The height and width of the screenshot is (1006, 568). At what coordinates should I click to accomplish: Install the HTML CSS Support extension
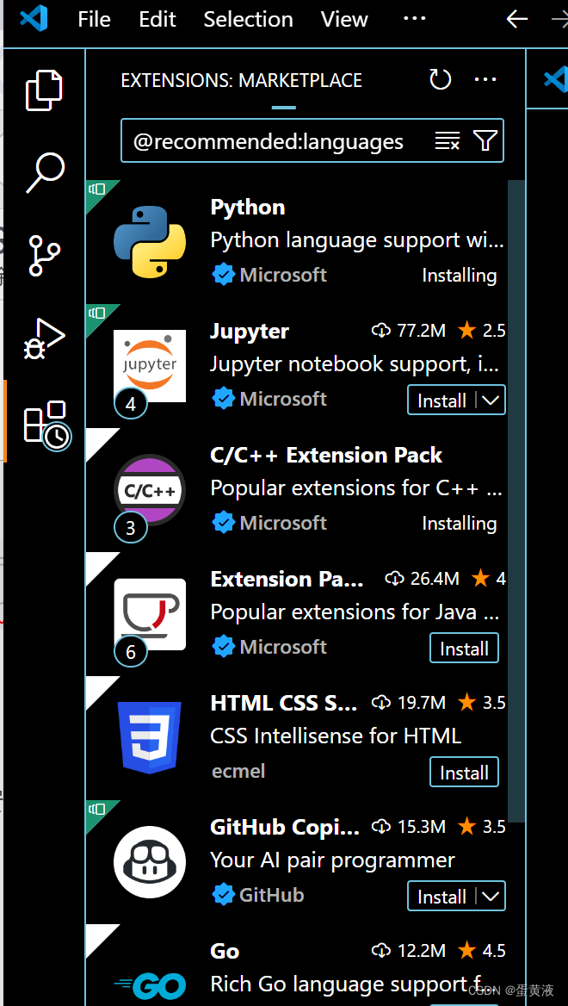pos(464,772)
